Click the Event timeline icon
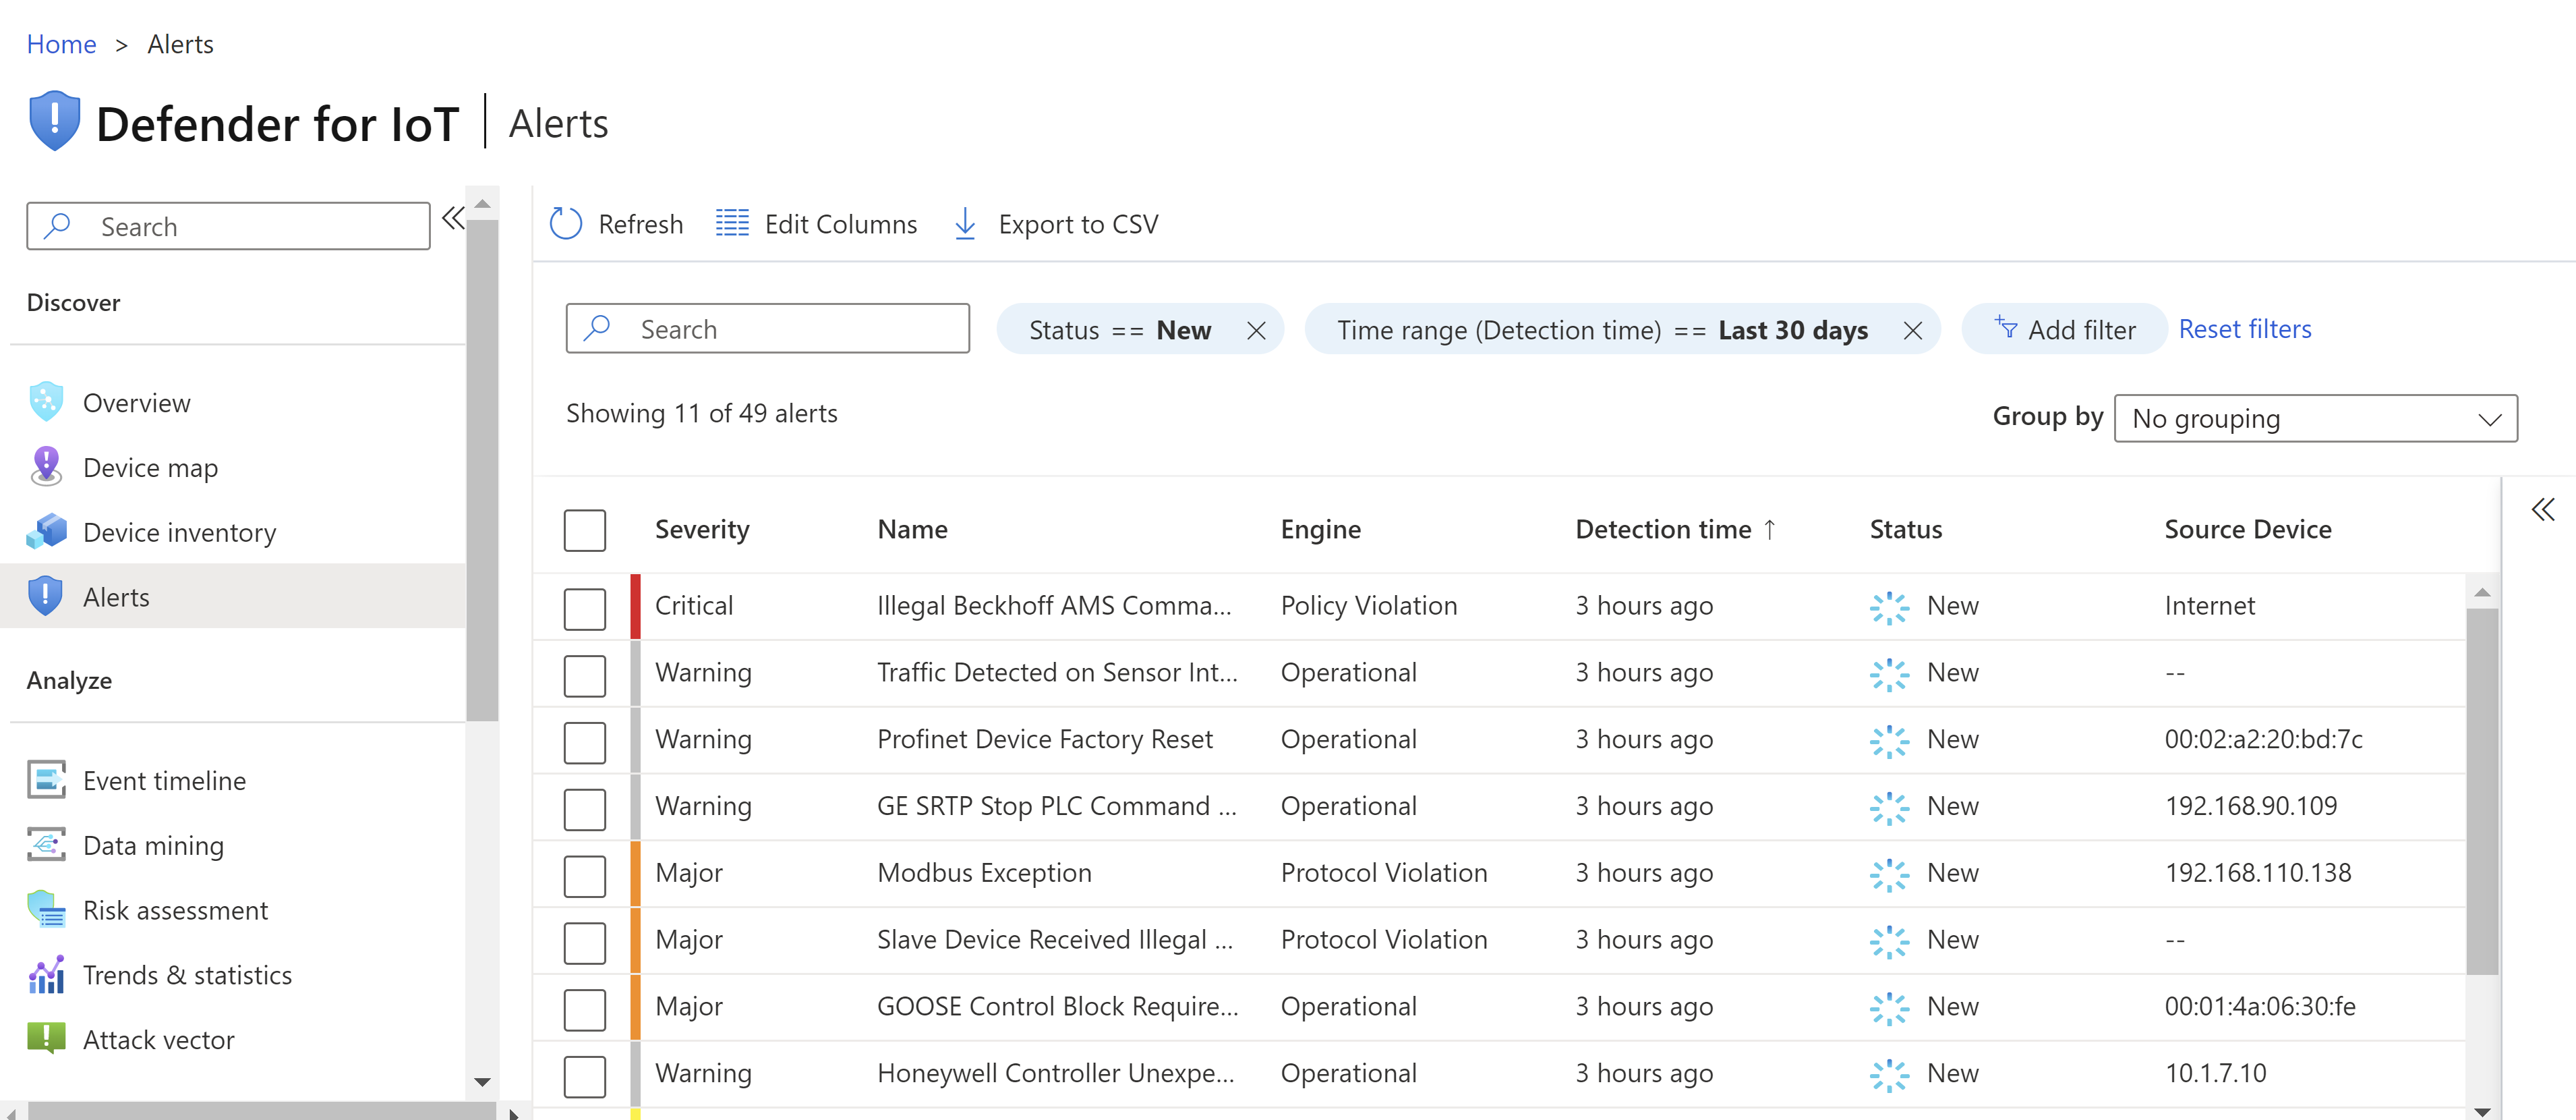 pos(46,780)
